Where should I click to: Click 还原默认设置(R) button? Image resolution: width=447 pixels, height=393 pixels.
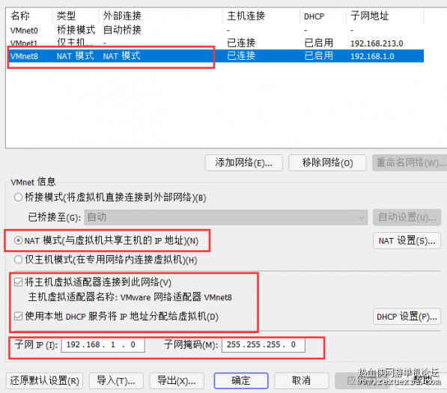coord(44,381)
